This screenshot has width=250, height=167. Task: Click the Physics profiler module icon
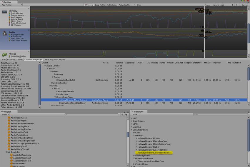4,54
